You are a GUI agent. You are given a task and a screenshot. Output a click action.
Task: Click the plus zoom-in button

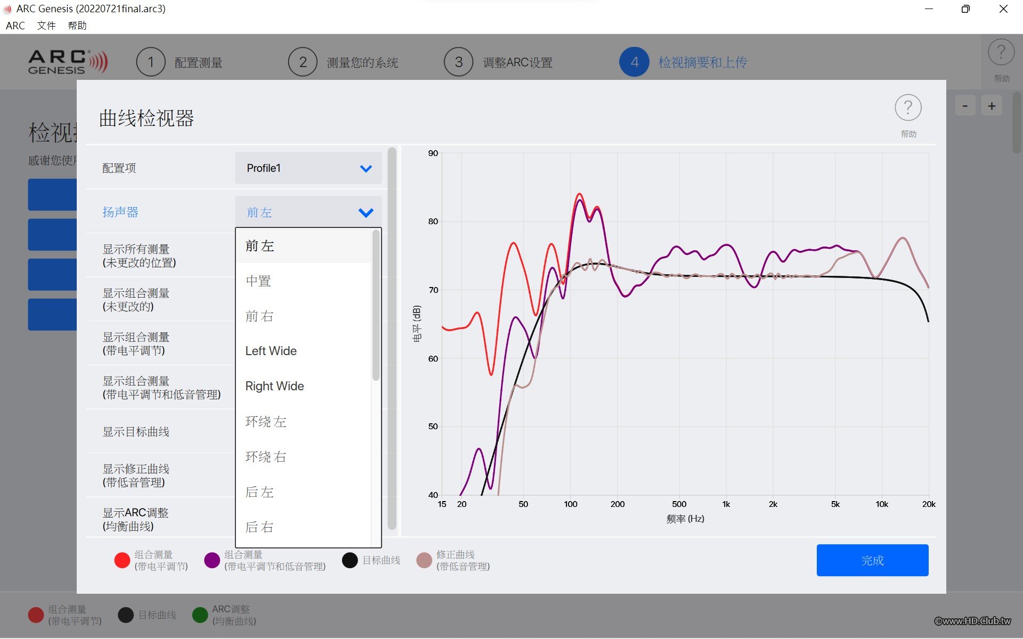pyautogui.click(x=992, y=105)
